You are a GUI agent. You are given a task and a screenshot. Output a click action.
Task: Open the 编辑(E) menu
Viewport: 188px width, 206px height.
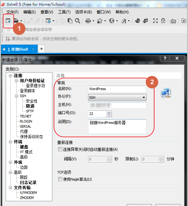click(x=29, y=12)
